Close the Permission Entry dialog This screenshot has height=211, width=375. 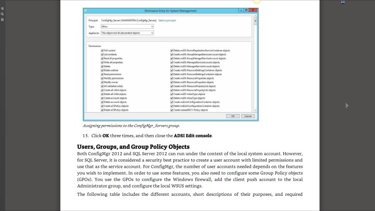[253, 10]
